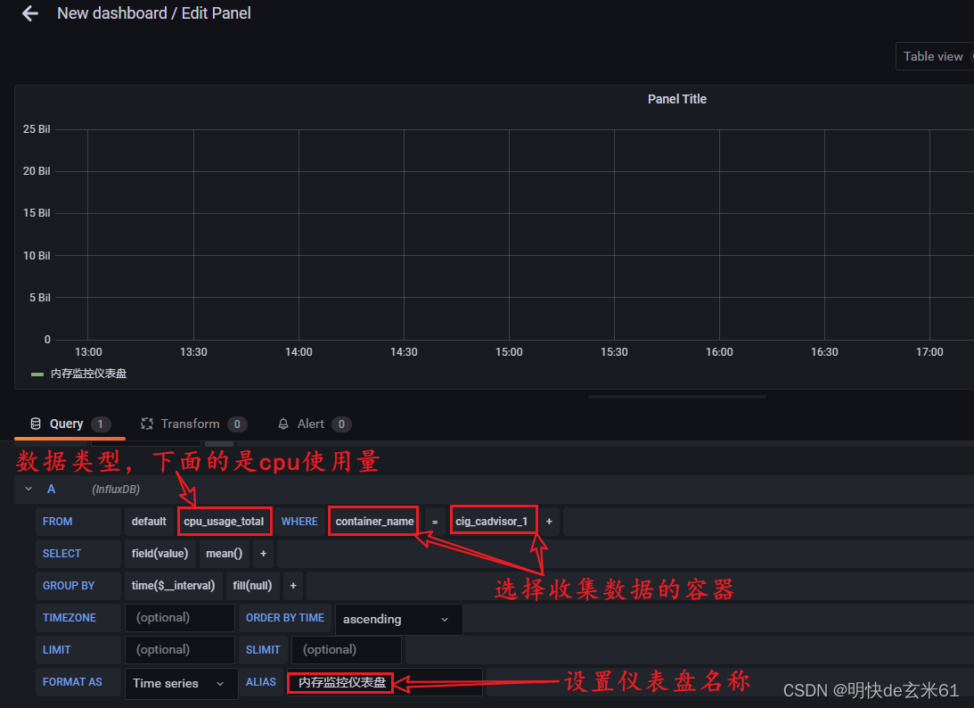
Task: Open the ORDER BY TIME ascending dropdown
Action: point(398,619)
